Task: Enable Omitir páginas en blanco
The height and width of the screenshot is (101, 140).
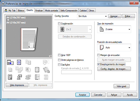Action: click(59, 60)
